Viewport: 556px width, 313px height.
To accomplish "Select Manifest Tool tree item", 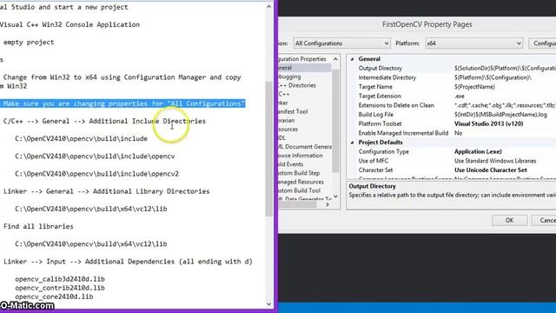I will 293,112.
